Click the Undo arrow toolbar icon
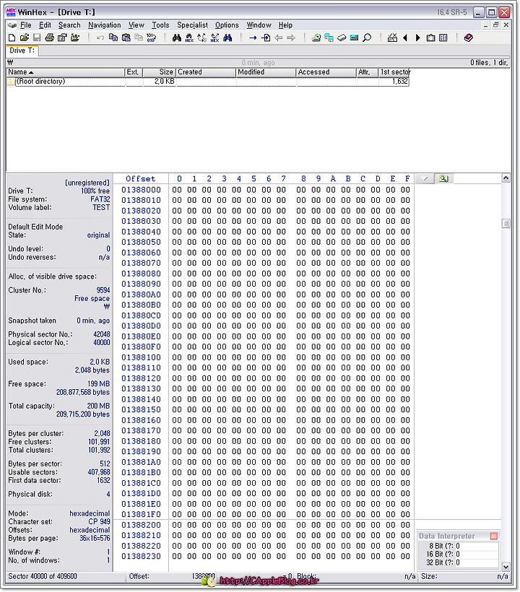 pos(100,38)
